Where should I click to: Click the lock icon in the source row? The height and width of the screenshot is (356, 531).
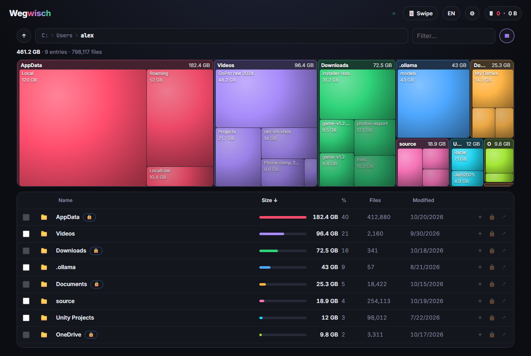[x=492, y=301]
